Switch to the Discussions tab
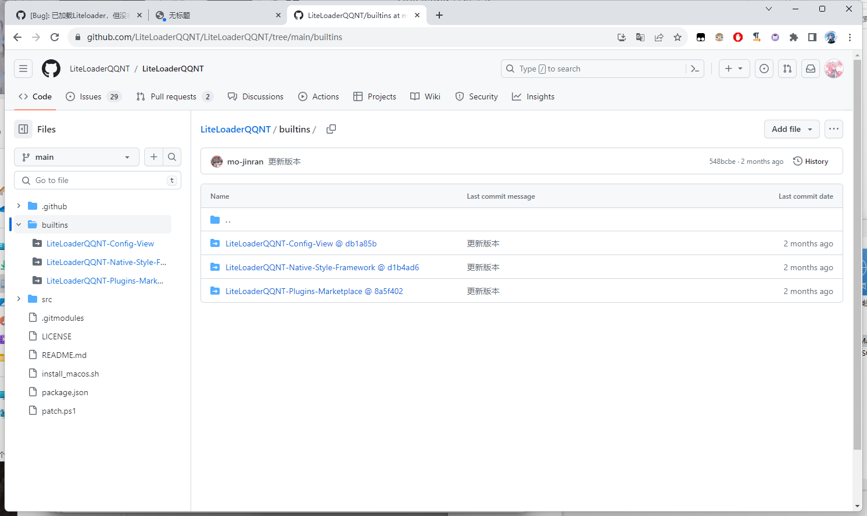867x516 pixels. click(256, 96)
